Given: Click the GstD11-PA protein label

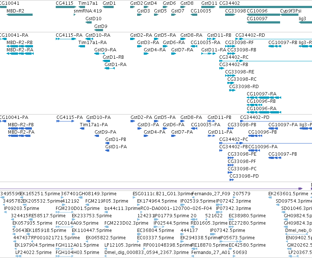Looking at the screenshot, I should (220, 132).
